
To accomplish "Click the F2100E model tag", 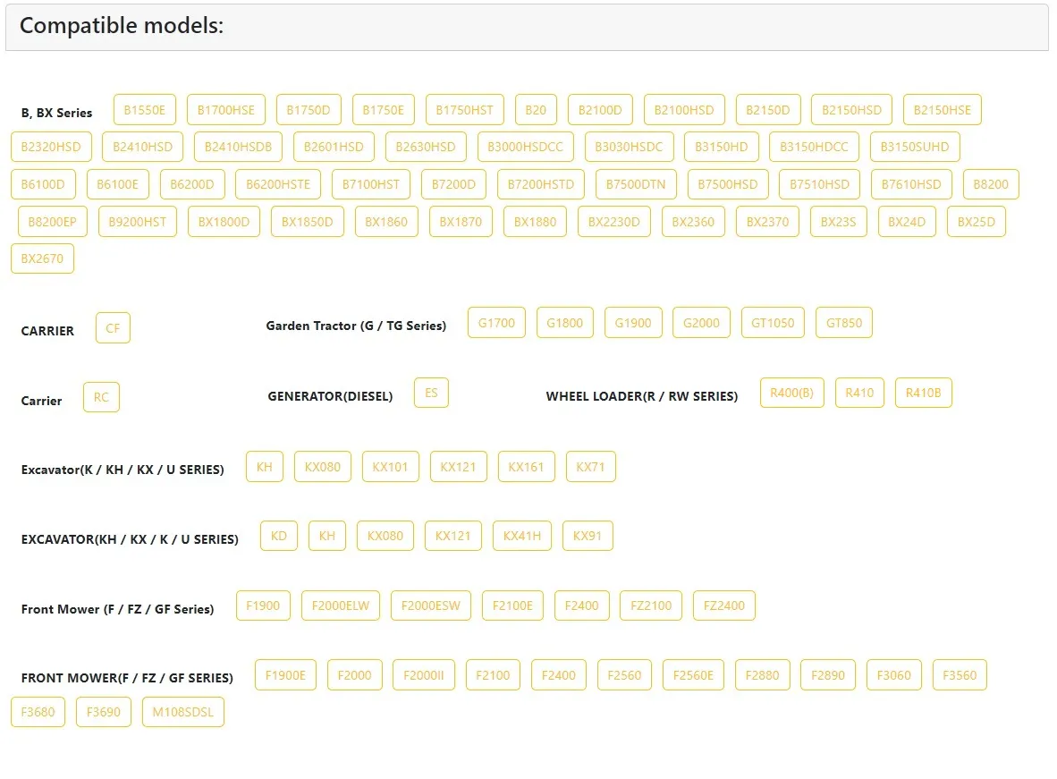I will (x=512, y=605).
